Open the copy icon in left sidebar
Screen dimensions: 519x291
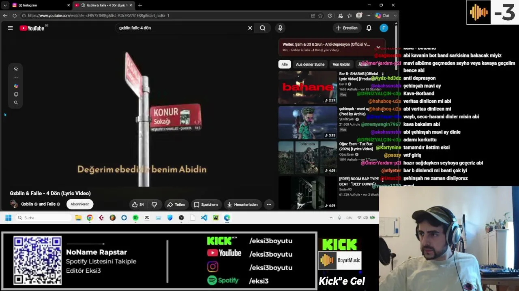tap(16, 94)
